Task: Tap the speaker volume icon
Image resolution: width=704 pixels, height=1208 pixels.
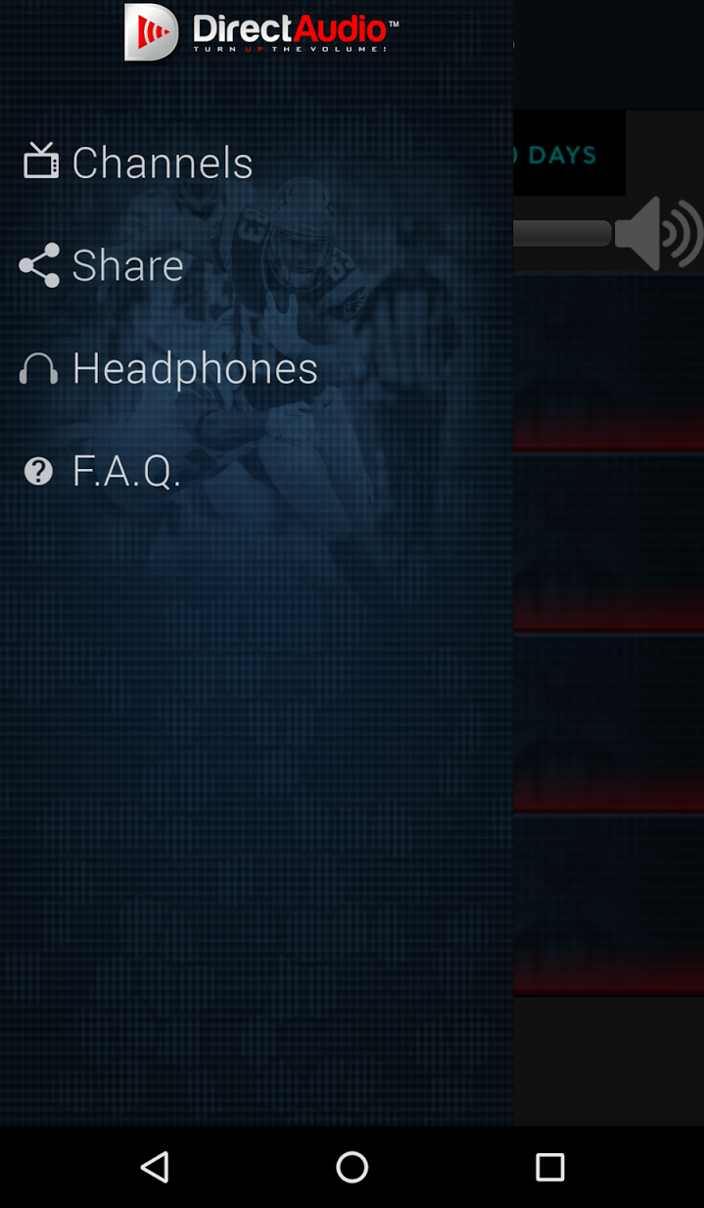Action: click(x=659, y=233)
